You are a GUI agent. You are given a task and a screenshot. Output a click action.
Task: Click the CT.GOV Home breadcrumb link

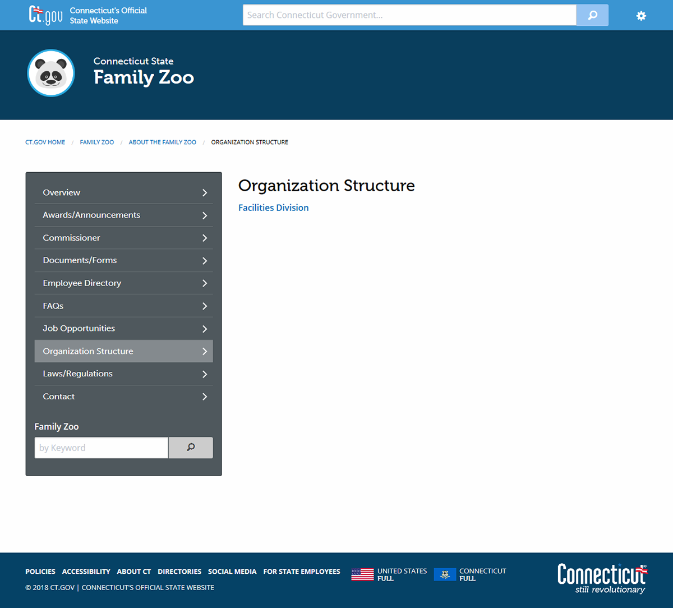click(45, 142)
